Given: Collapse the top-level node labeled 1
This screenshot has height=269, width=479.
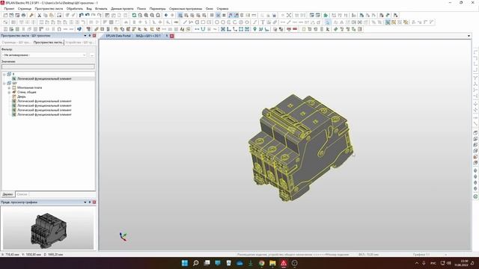Looking at the screenshot, I should pos(4,74).
